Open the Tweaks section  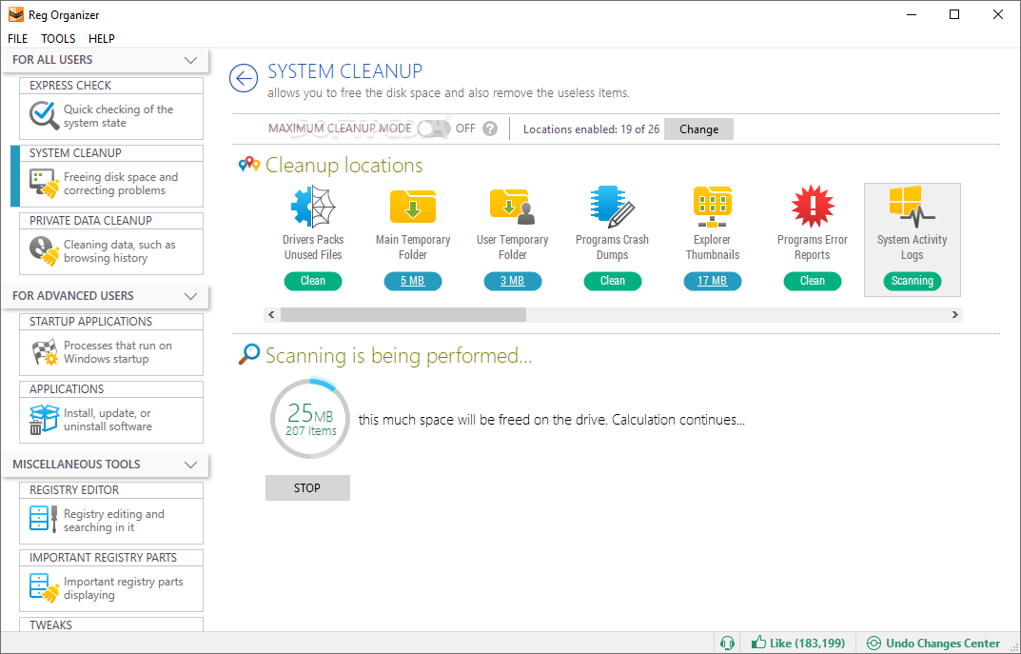click(111, 624)
